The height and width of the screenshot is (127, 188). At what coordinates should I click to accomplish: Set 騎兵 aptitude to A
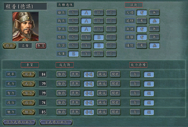coord(86,37)
